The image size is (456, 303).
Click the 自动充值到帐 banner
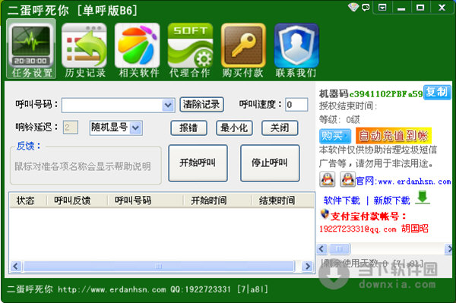394,136
